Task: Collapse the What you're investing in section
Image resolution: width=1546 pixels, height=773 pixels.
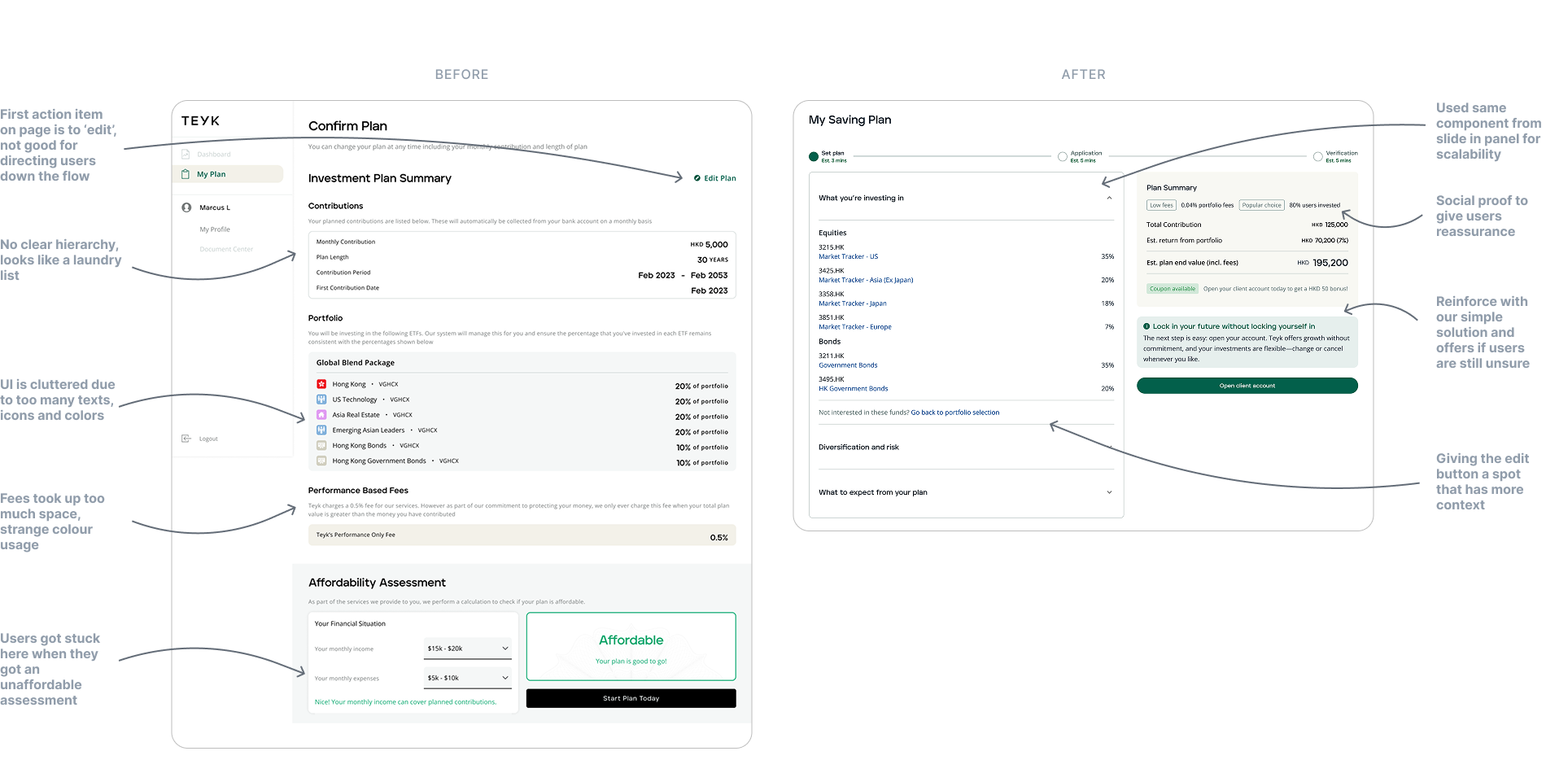Action: coord(1109,198)
